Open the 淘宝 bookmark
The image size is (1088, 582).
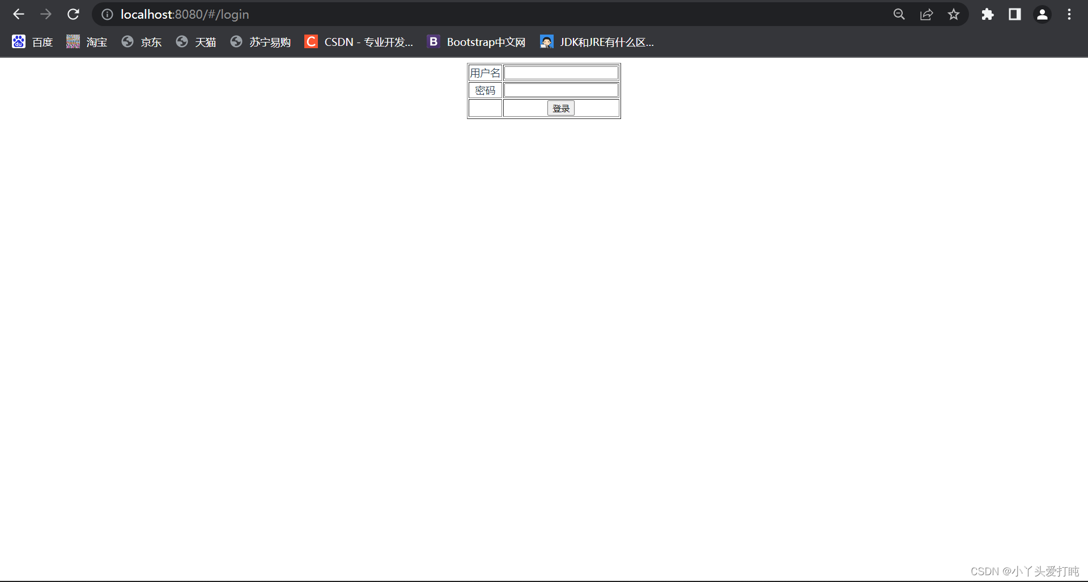(87, 42)
